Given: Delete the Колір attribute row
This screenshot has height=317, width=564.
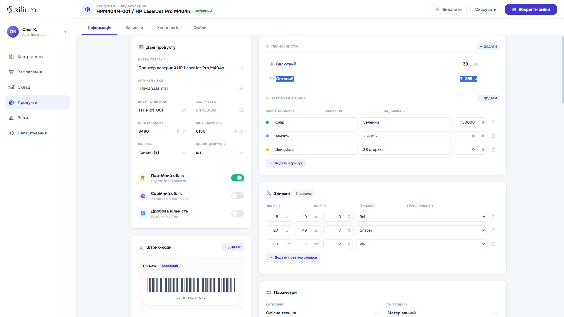Looking at the screenshot, I should 493,122.
